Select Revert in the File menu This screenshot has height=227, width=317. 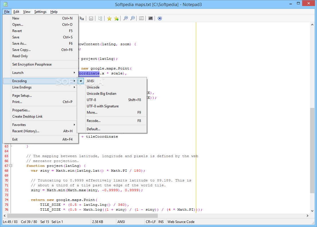pos(40,31)
